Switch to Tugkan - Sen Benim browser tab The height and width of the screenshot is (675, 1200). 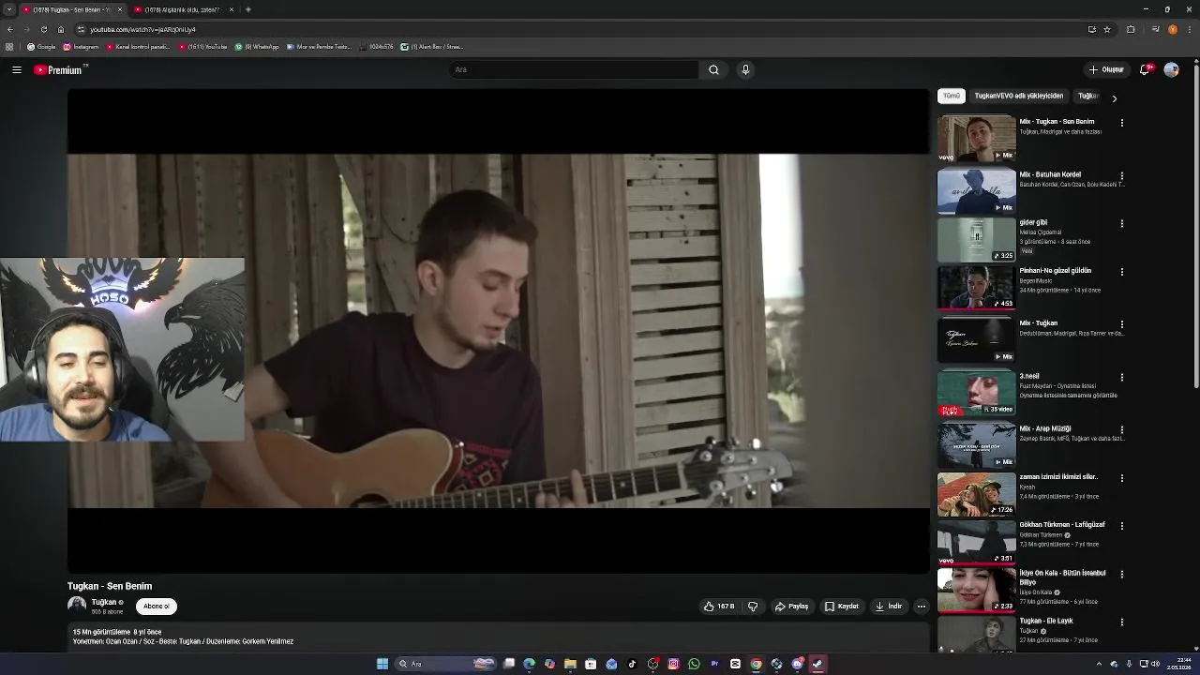click(x=71, y=9)
